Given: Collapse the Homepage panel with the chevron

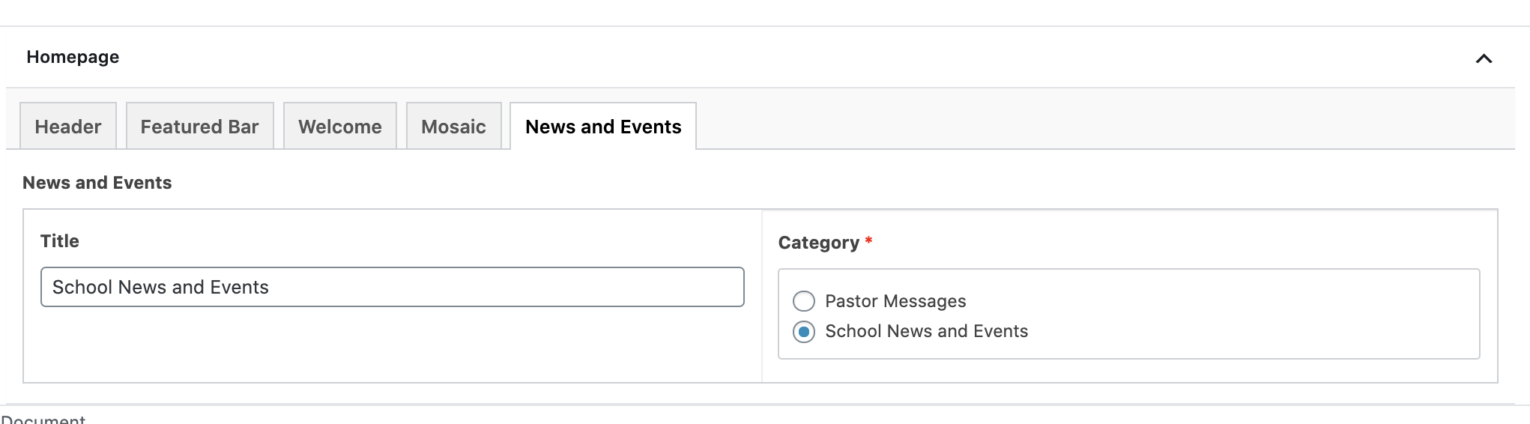Looking at the screenshot, I should pos(1484,58).
